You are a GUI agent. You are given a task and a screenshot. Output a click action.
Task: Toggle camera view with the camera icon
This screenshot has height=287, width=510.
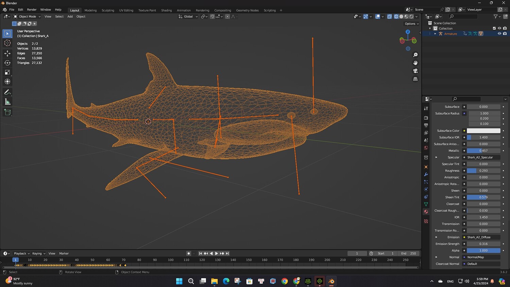(415, 71)
